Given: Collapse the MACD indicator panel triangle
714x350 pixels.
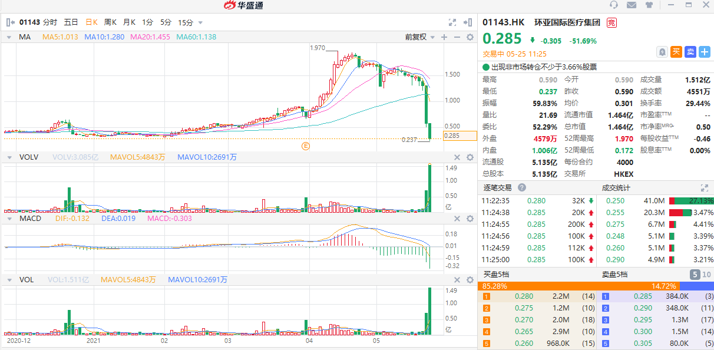Looking at the screenshot, I should (x=8, y=219).
